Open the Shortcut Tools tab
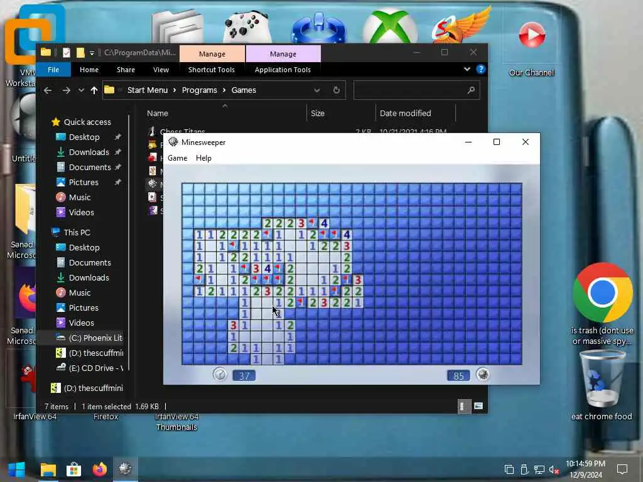The height and width of the screenshot is (482, 643). [x=211, y=70]
